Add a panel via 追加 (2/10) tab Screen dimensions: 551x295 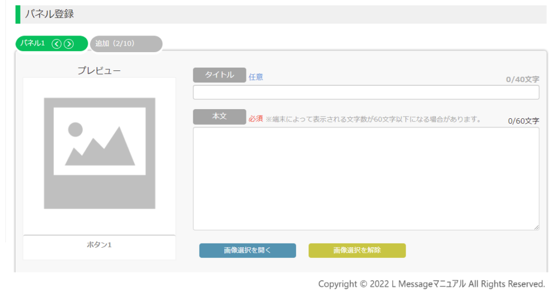126,44
